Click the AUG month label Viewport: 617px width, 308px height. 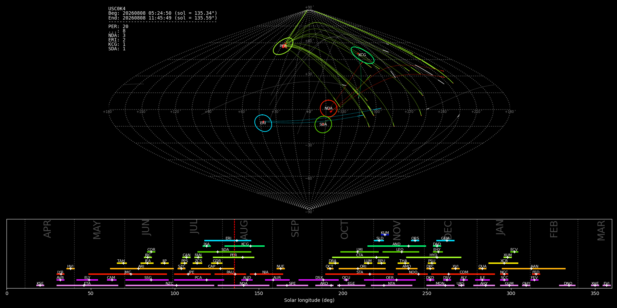[244, 229]
